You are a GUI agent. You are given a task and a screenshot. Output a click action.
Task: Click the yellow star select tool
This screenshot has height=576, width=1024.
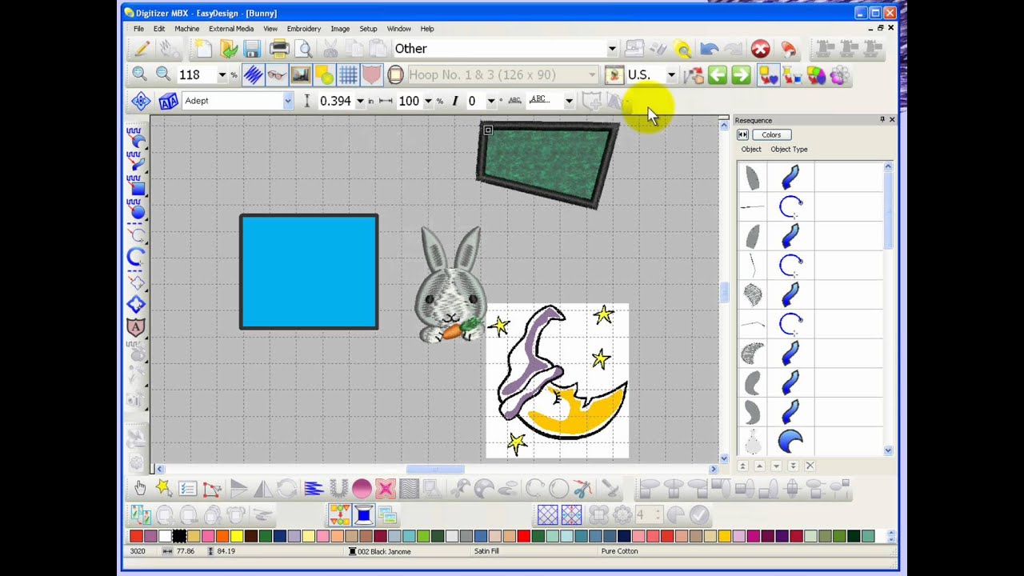[164, 488]
